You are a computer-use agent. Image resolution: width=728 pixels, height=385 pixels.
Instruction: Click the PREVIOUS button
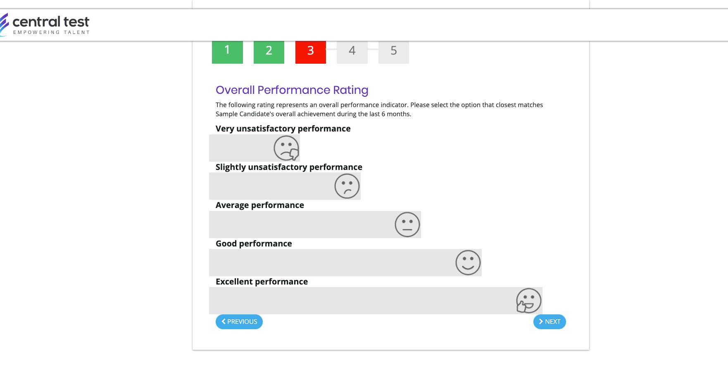click(x=239, y=322)
